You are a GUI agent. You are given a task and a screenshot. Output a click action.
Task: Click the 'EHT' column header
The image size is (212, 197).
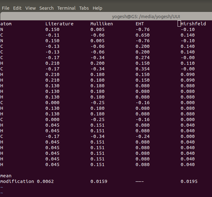[140, 24]
